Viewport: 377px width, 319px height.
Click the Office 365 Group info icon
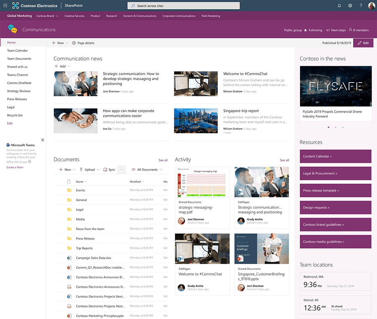tap(30, 162)
